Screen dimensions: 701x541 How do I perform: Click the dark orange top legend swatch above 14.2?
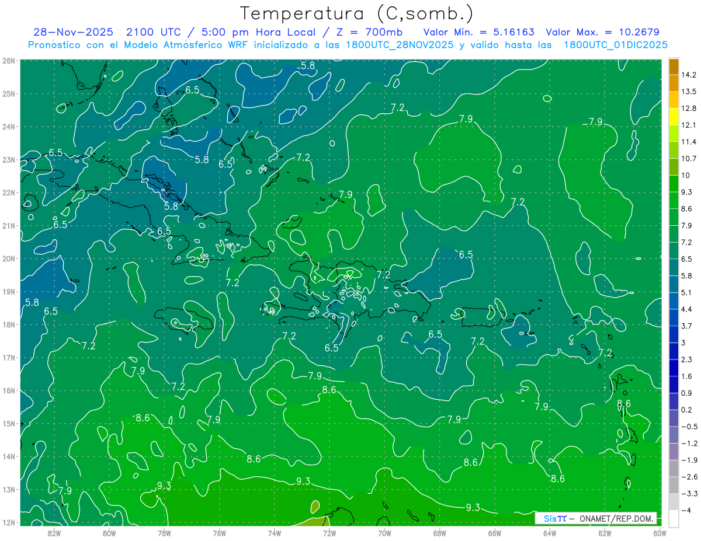point(674,67)
